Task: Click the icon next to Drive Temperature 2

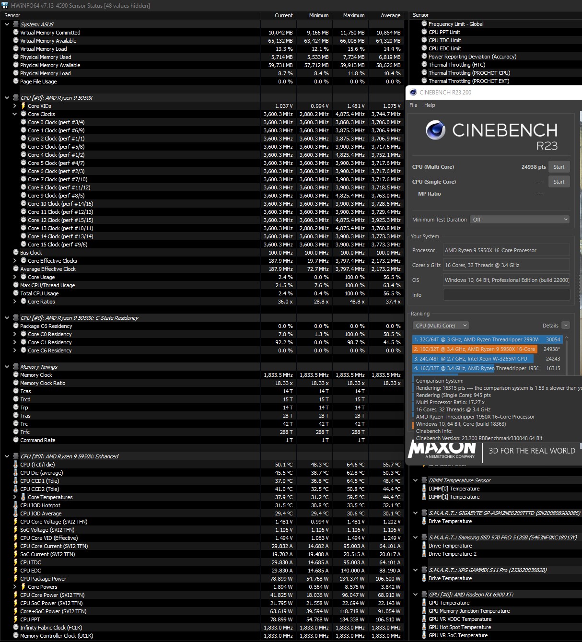Action: click(424, 554)
